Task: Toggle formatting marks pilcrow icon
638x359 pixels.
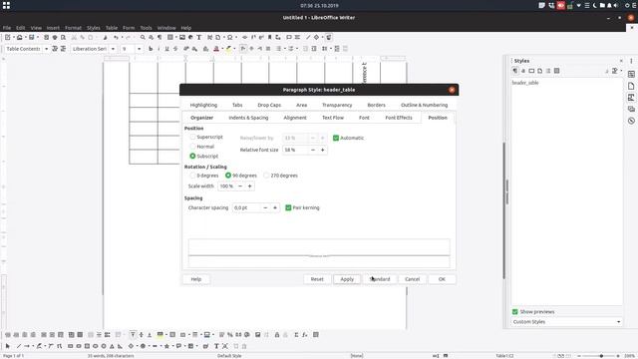Action: (159, 38)
